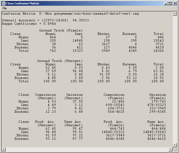Screen dimensions: 179x153
Task: Click the total pixel count 24360
Action: (158, 51)
